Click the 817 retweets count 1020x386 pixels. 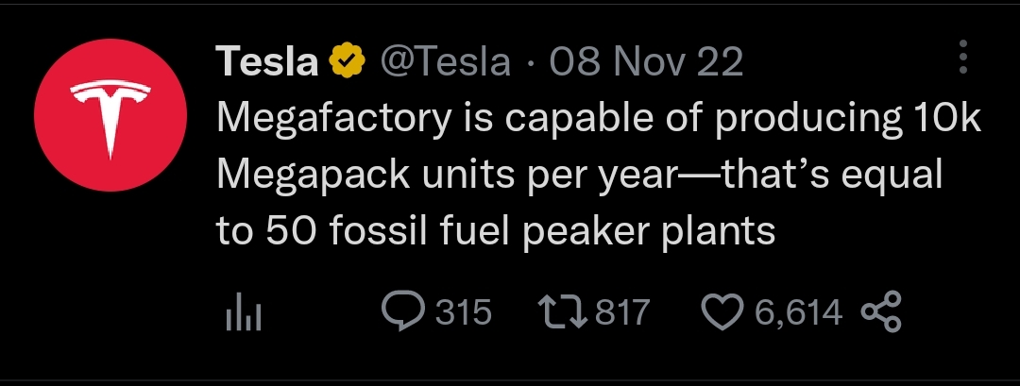pyautogui.click(x=622, y=311)
